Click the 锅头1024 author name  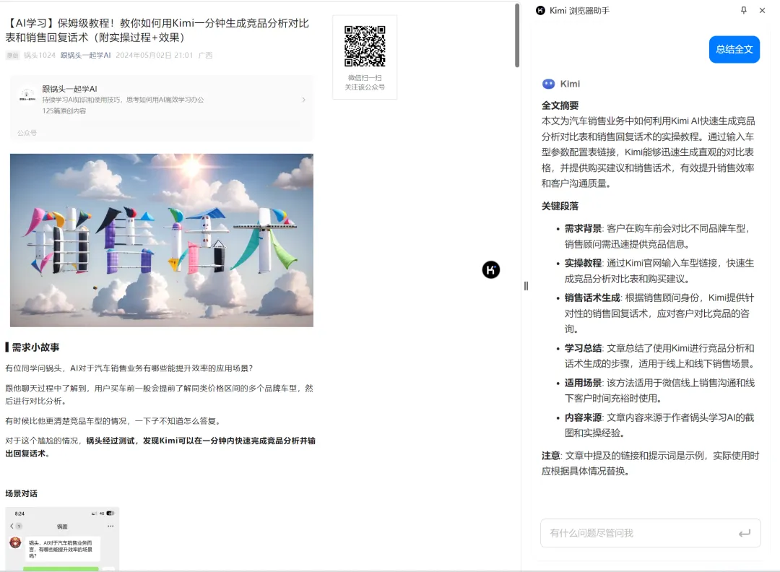click(39, 56)
